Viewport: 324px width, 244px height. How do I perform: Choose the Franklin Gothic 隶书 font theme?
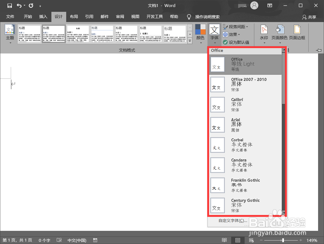click(245, 185)
